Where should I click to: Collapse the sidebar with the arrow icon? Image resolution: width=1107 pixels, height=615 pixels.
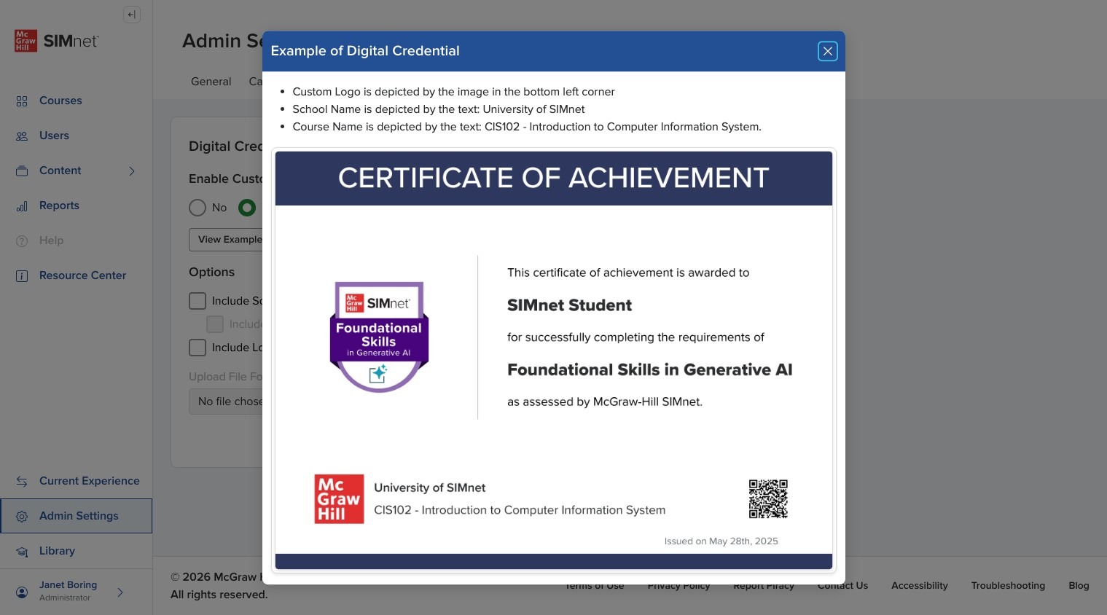[132, 15]
